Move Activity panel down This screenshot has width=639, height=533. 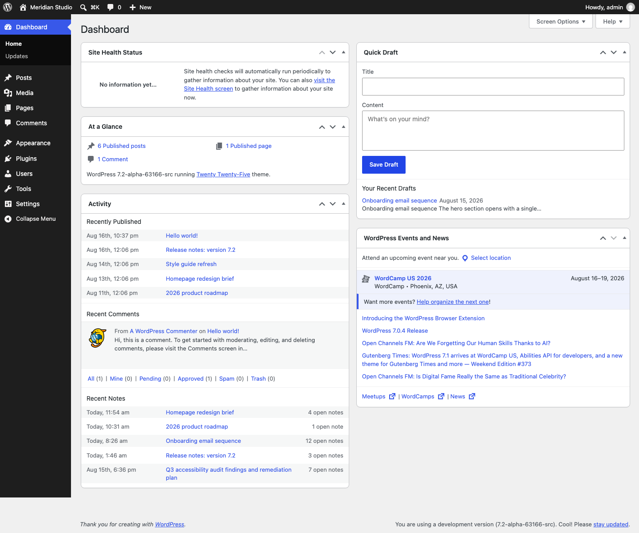tap(333, 204)
